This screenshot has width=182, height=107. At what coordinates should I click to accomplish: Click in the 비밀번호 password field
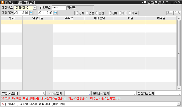(59, 8)
